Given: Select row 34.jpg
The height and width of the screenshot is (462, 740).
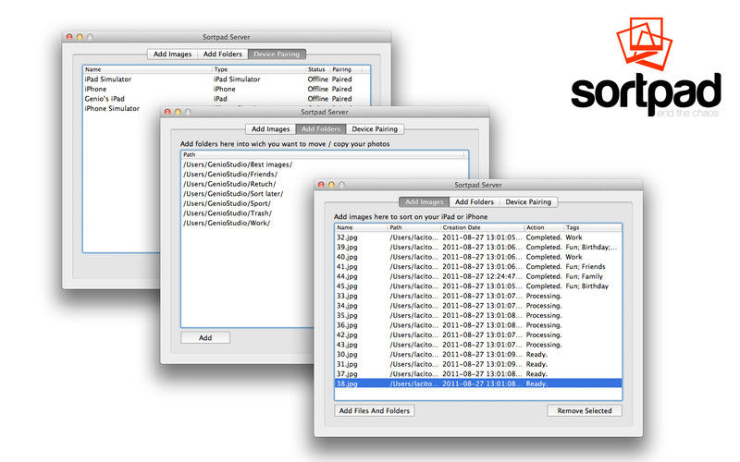Looking at the screenshot, I should pyautogui.click(x=478, y=306).
